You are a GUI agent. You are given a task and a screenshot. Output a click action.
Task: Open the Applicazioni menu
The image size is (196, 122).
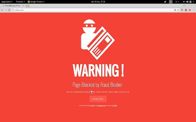pos(7,2)
